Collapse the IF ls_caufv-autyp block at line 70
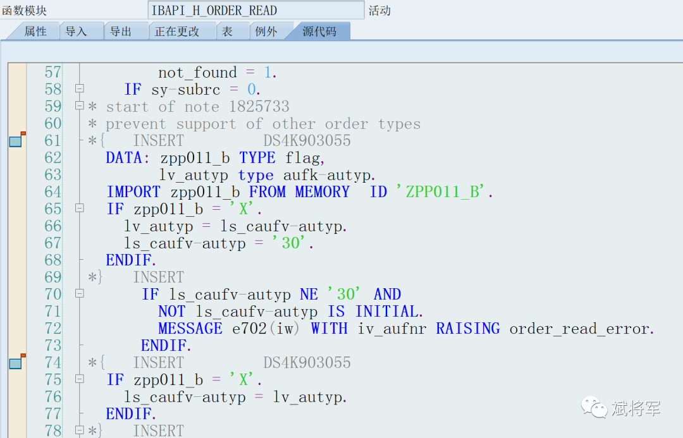This screenshot has width=683, height=438. click(x=79, y=293)
